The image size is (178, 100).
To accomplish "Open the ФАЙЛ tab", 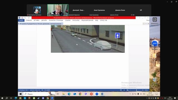I will pyautogui.click(x=21, y=20).
